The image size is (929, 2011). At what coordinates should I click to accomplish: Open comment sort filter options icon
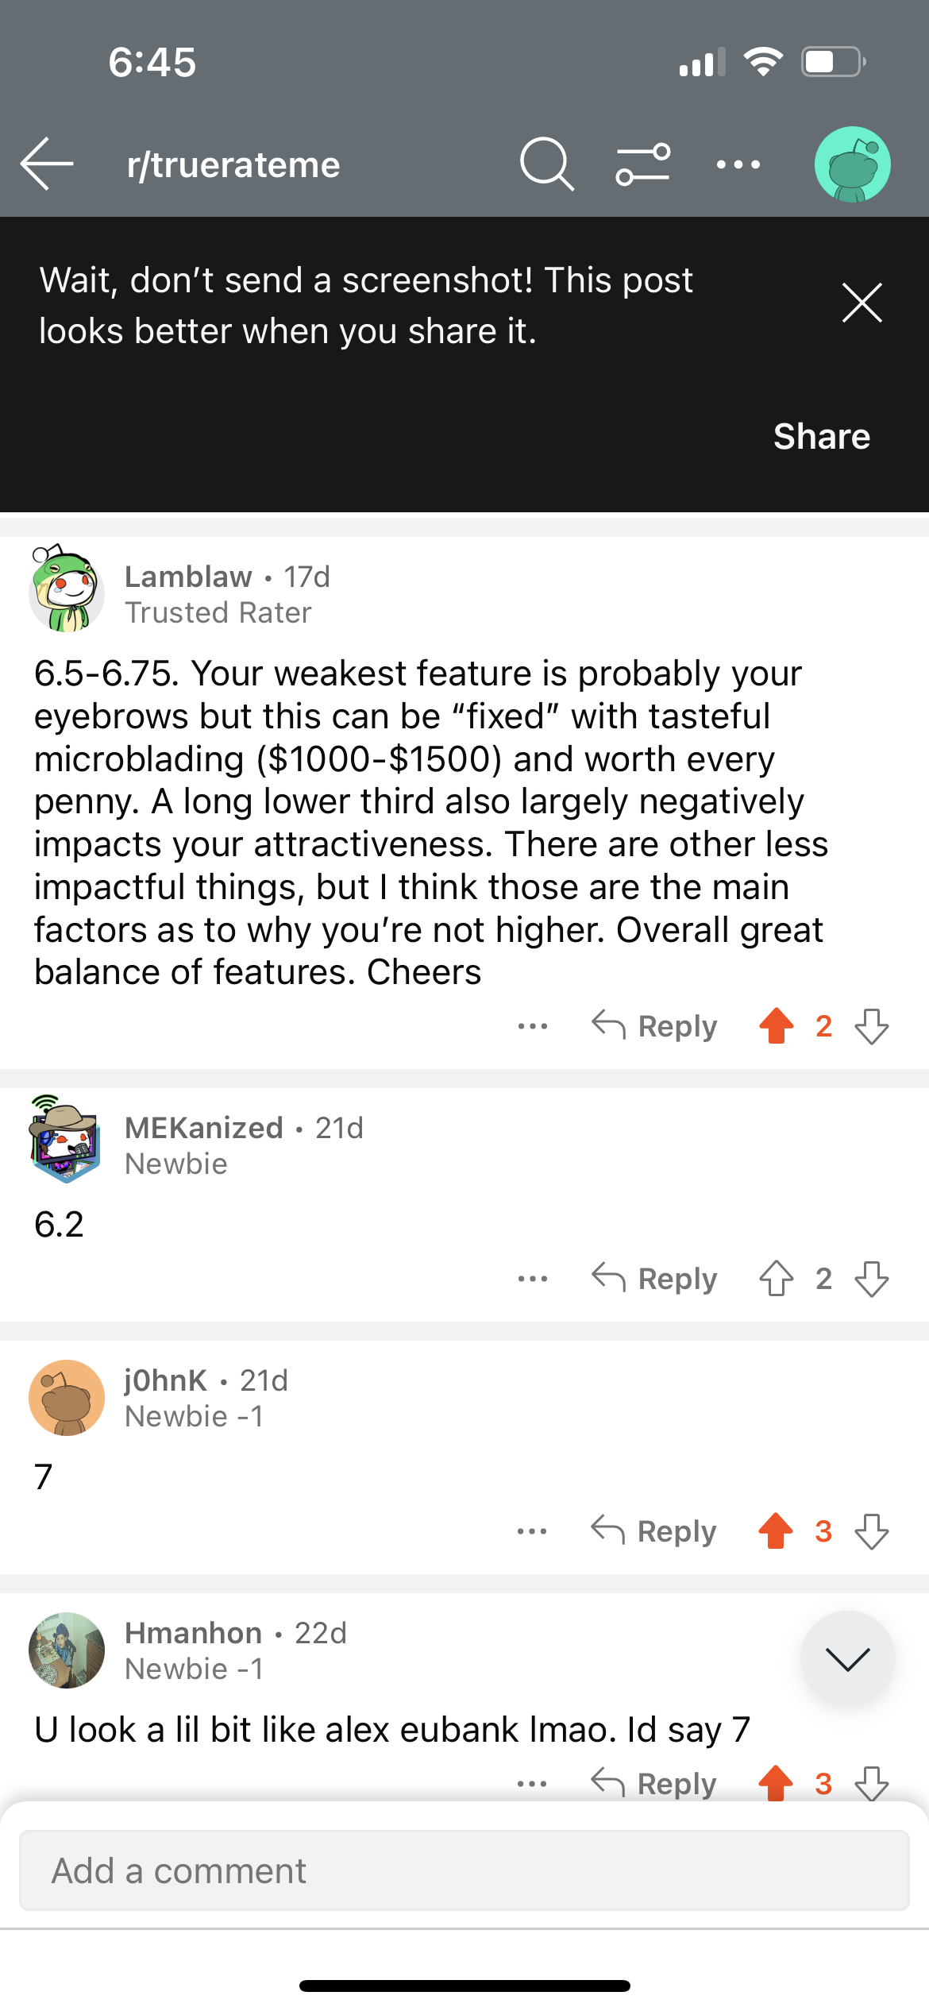642,164
